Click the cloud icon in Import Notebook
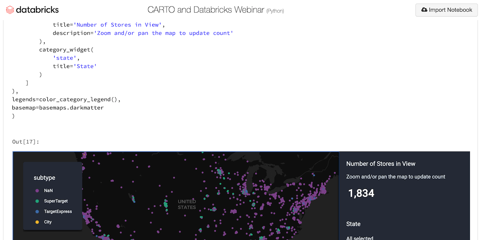This screenshot has width=481, height=240. pyautogui.click(x=424, y=10)
